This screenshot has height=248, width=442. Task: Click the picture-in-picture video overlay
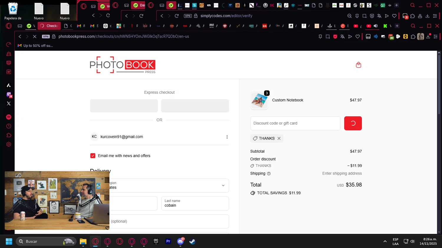(57, 200)
